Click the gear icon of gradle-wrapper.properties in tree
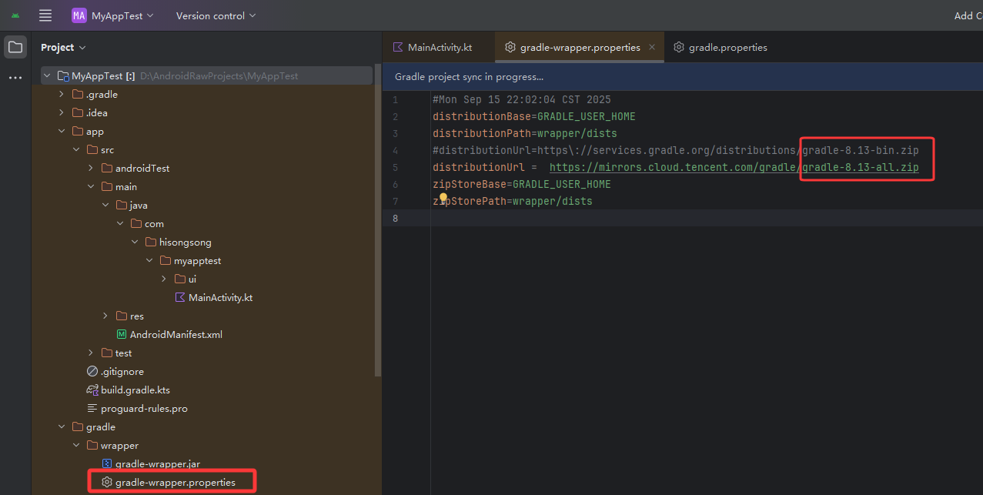Screen dimensions: 983x495 pos(107,483)
